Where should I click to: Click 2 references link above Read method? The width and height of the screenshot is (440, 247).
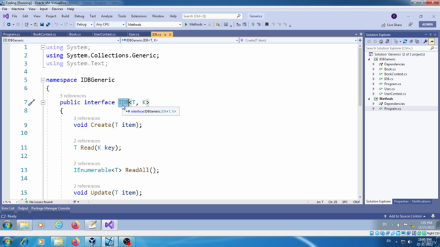pos(87,141)
